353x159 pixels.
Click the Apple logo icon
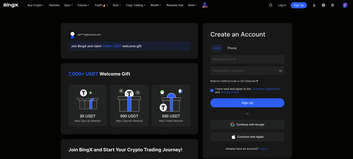coord(234,137)
